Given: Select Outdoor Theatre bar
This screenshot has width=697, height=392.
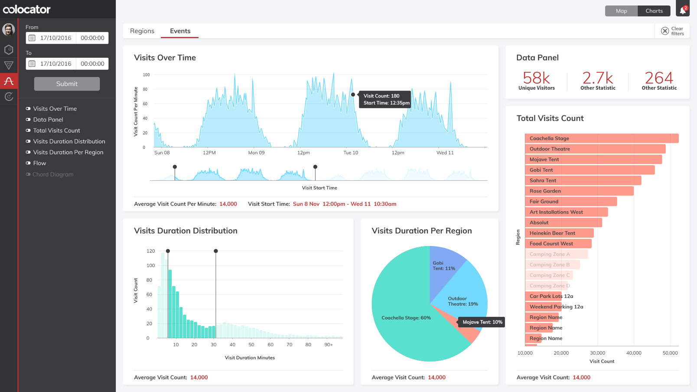Looking at the screenshot, I should [595, 149].
